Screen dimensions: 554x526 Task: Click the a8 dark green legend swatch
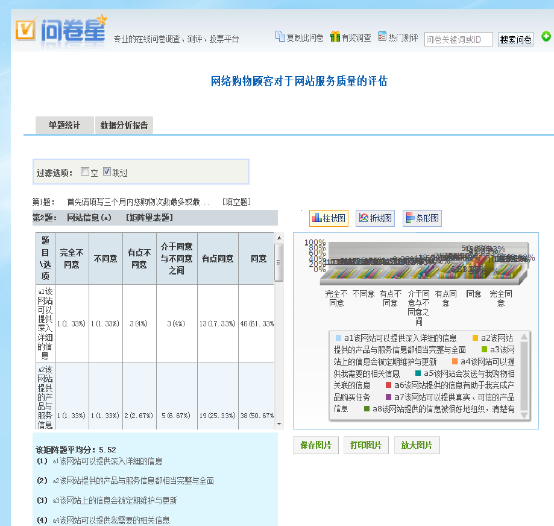[367, 408]
